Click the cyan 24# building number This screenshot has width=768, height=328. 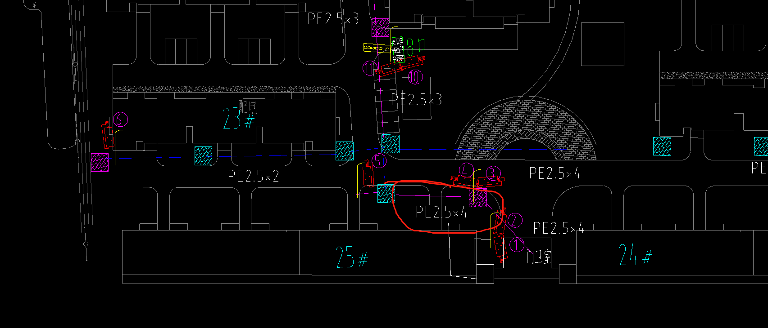[x=636, y=255]
